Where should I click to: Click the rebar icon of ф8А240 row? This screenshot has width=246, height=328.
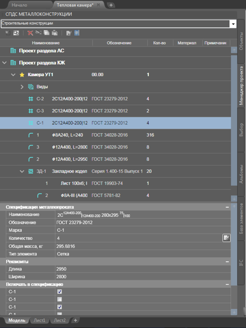pos(30,135)
